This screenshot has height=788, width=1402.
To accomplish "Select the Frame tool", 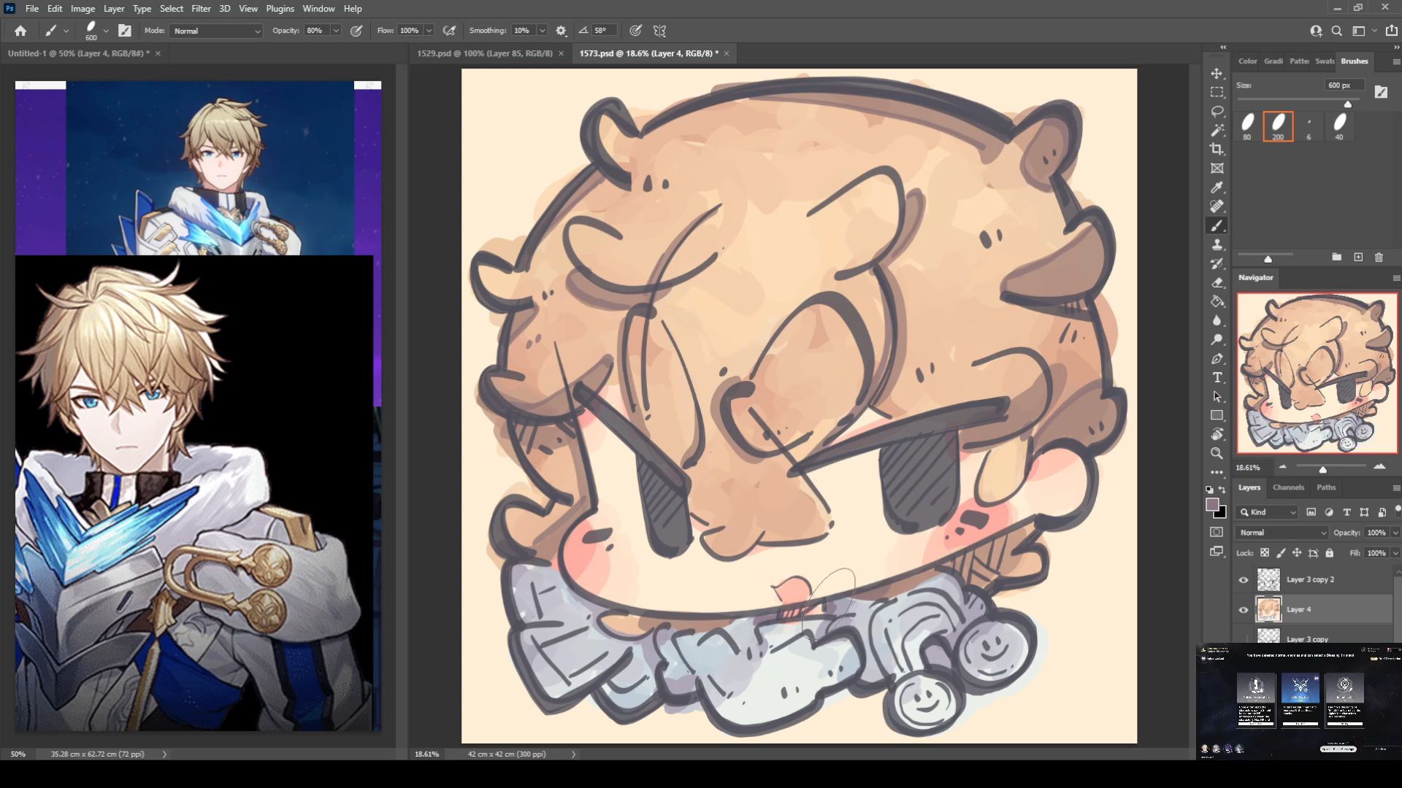I will coord(1217,169).
